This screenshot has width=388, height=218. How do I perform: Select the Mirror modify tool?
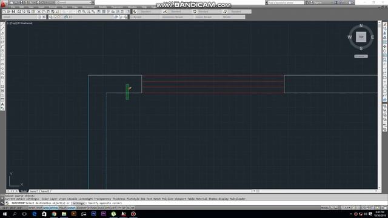click(385, 33)
